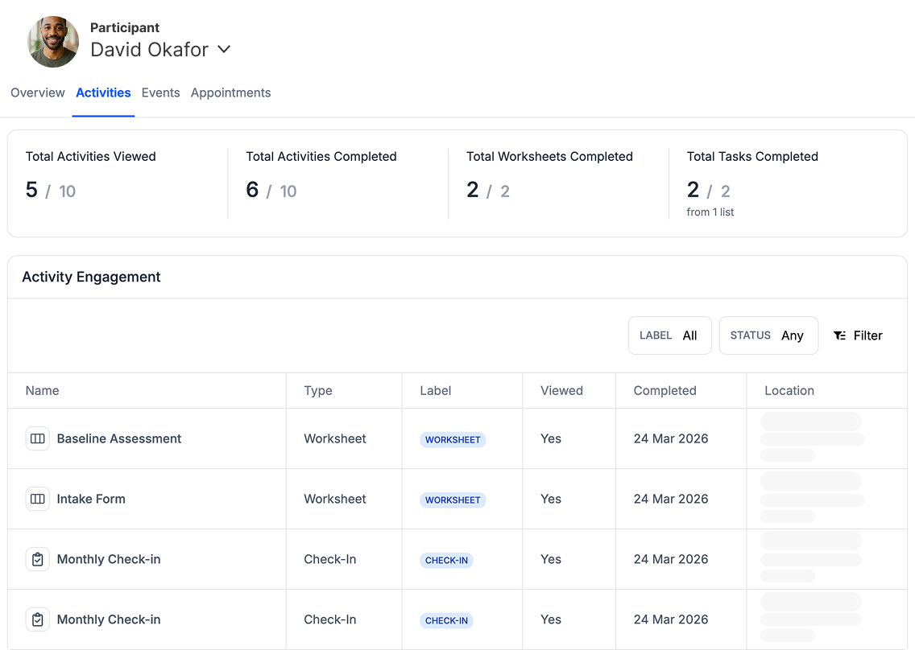The width and height of the screenshot is (915, 650).
Task: Open the Appointments tab
Action: [231, 93]
